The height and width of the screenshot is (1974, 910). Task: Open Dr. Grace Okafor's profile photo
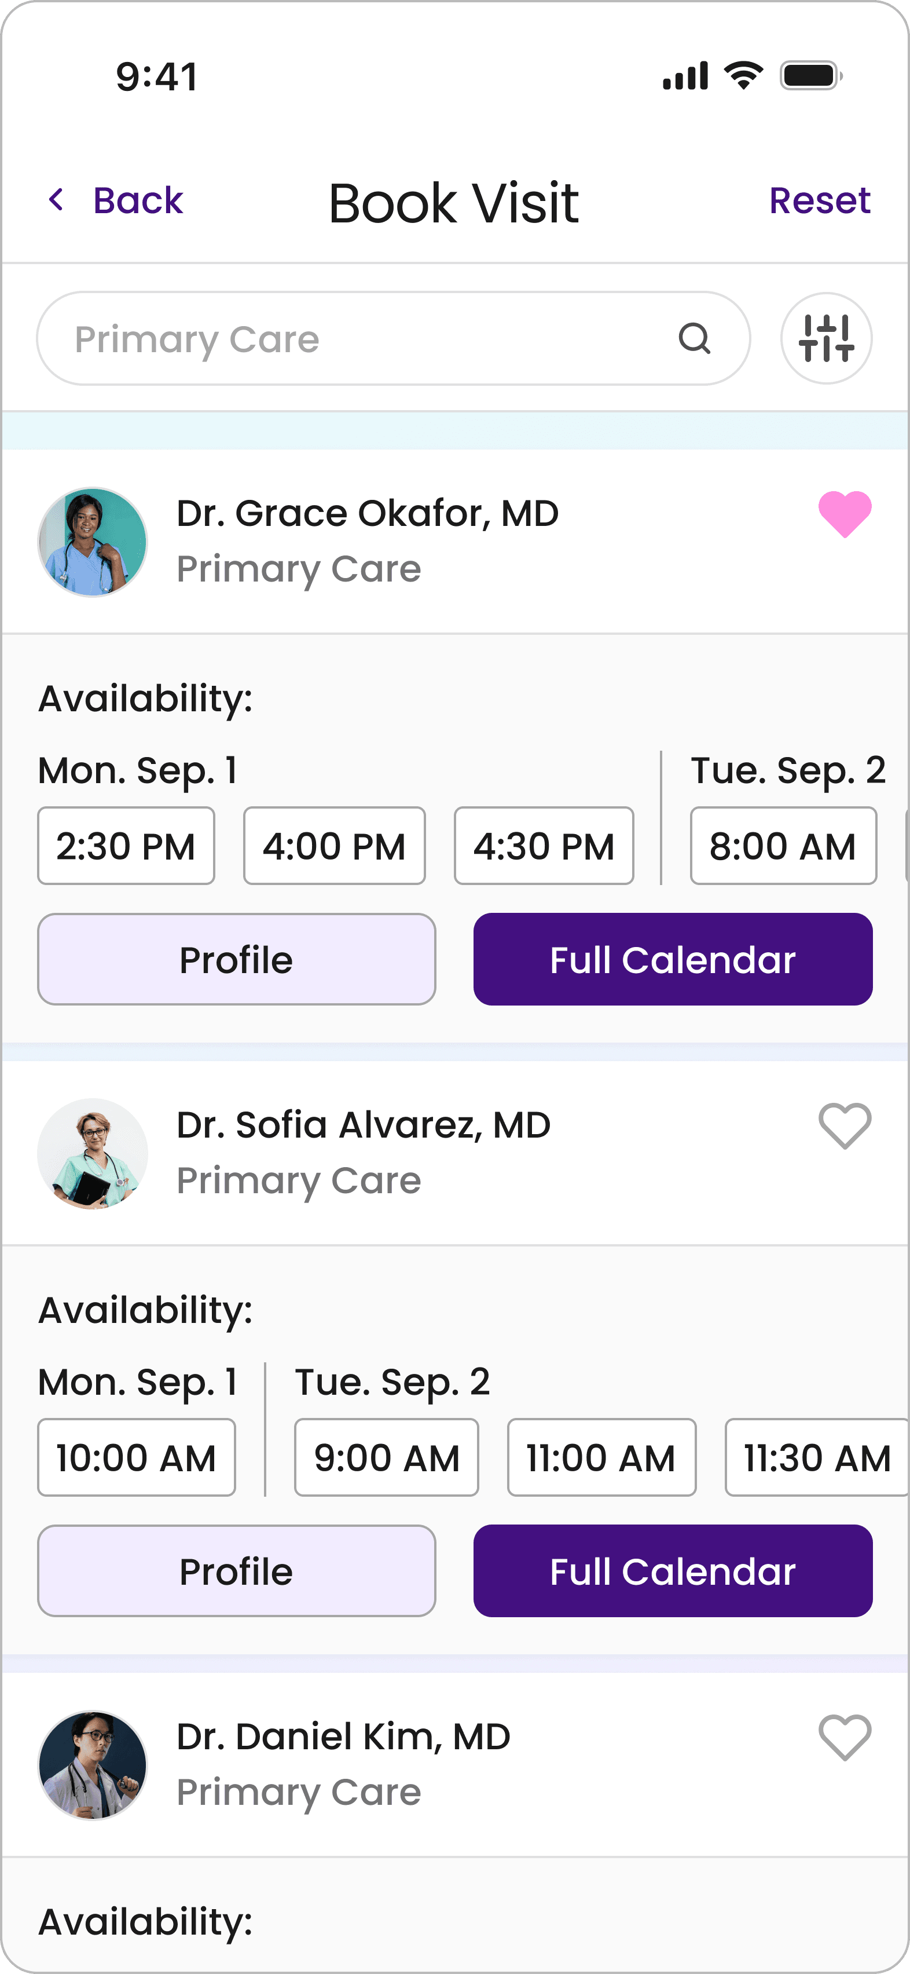[x=93, y=542]
